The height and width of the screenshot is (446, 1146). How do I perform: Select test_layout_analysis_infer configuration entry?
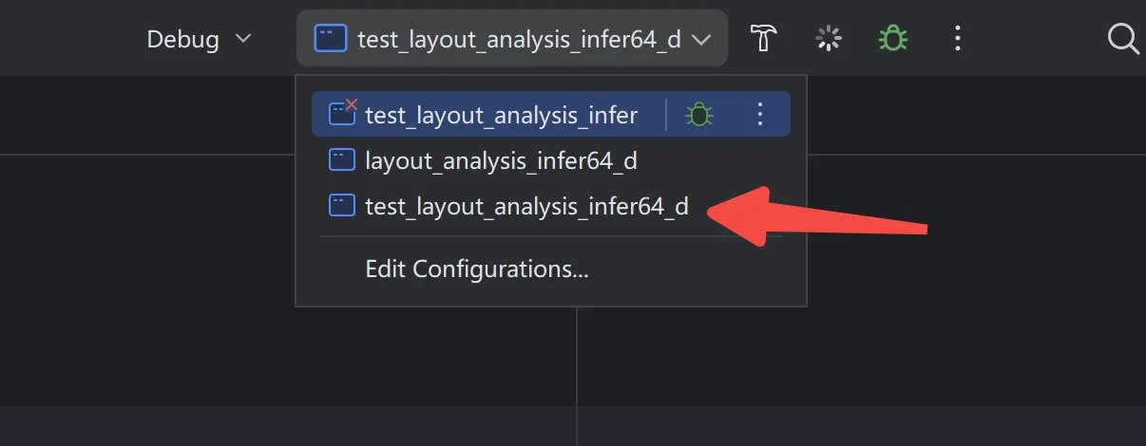click(x=501, y=115)
